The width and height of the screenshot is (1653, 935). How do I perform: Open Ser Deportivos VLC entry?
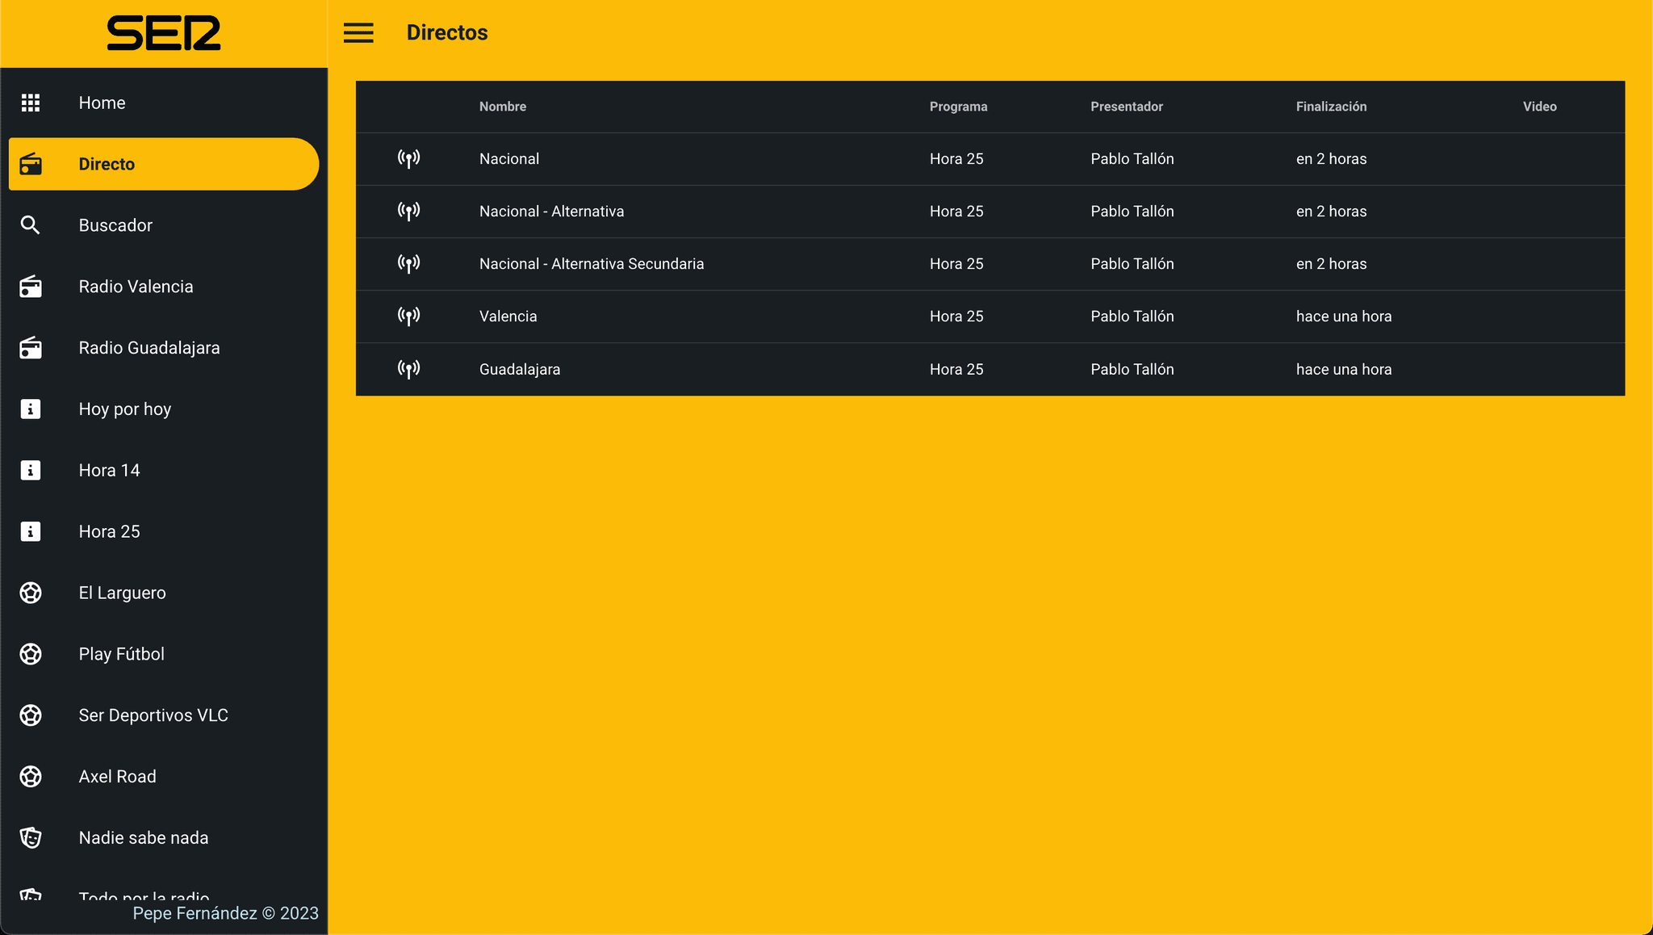153,715
